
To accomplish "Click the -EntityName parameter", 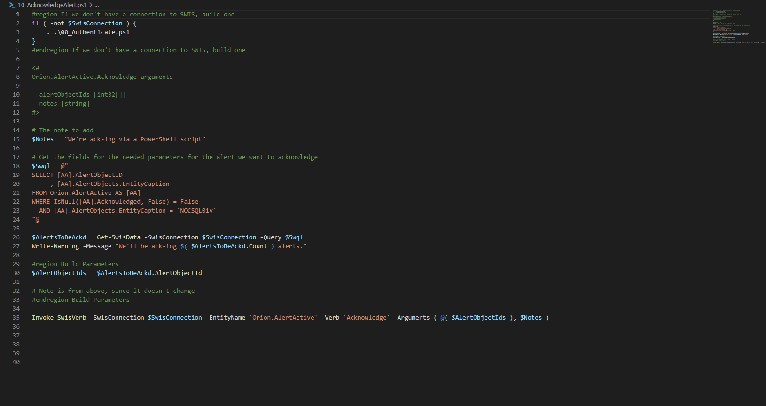I will (x=226, y=317).
